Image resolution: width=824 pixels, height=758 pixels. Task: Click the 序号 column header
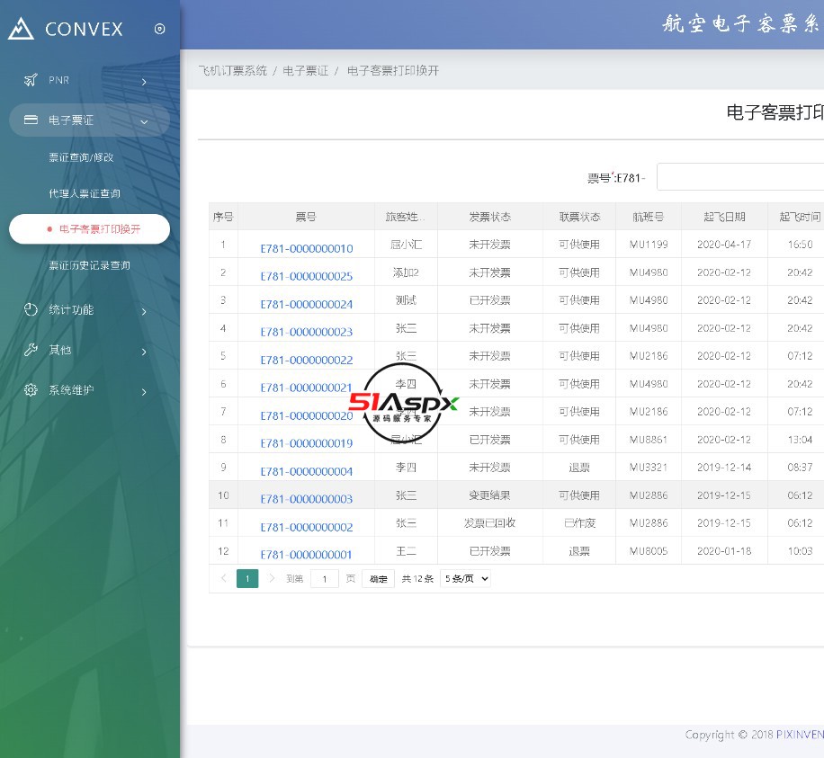(x=223, y=217)
